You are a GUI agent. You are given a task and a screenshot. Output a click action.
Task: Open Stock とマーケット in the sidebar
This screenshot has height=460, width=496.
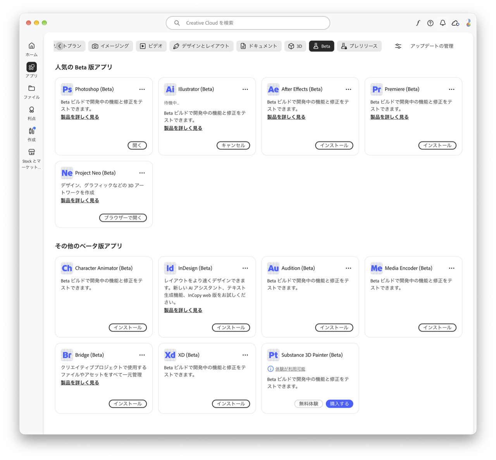pos(31,159)
